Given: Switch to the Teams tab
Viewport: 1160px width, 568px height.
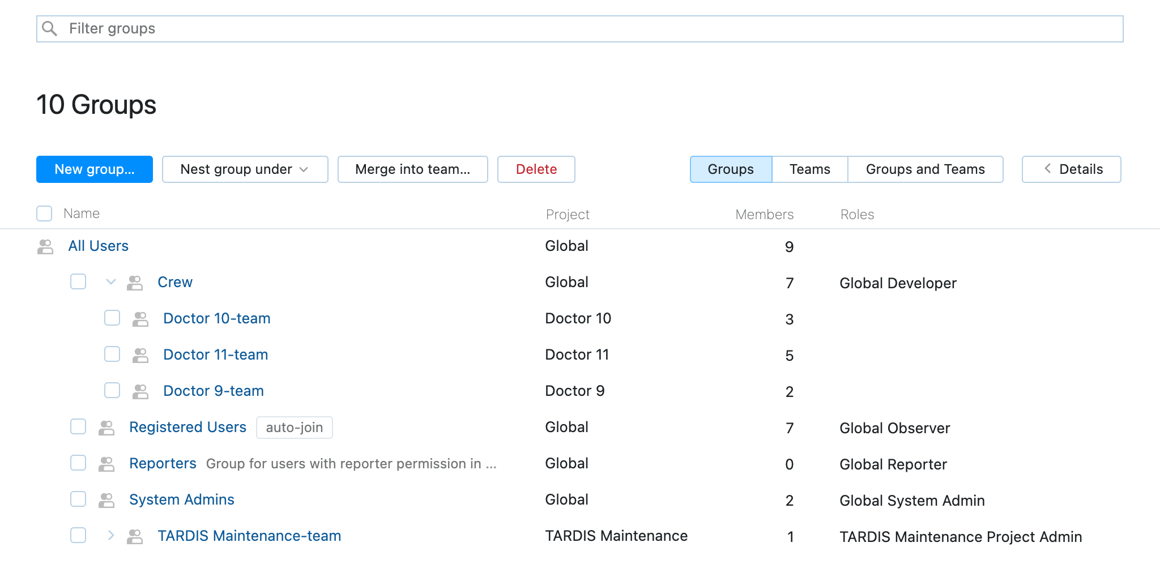Looking at the screenshot, I should [809, 169].
